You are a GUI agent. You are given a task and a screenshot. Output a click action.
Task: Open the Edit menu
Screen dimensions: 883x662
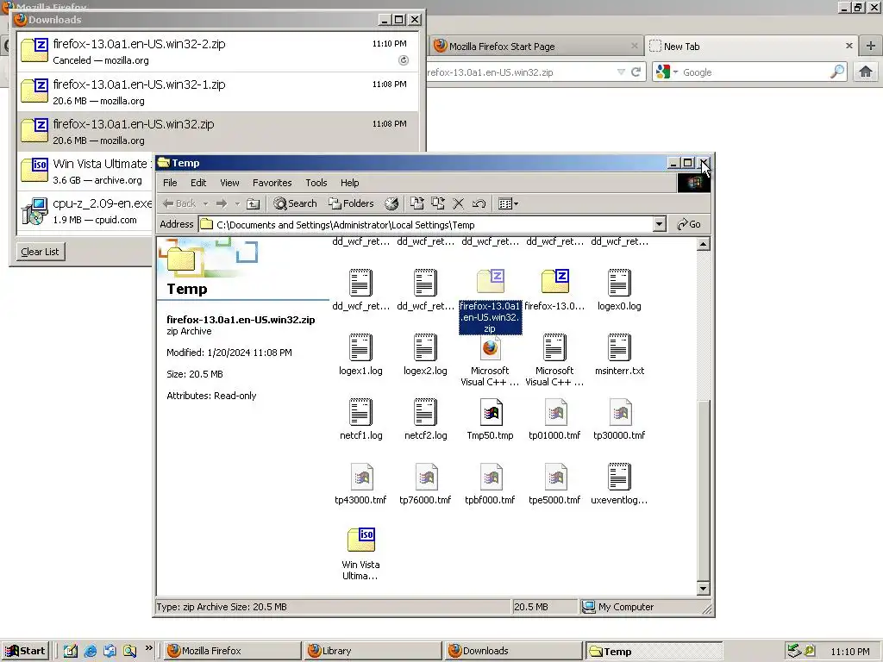pos(198,183)
